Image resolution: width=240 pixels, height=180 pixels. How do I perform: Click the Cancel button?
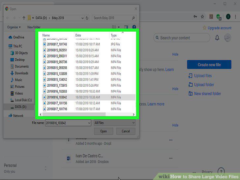[126, 131]
